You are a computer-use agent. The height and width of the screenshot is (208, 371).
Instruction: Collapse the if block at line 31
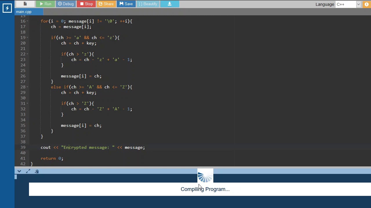28,103
